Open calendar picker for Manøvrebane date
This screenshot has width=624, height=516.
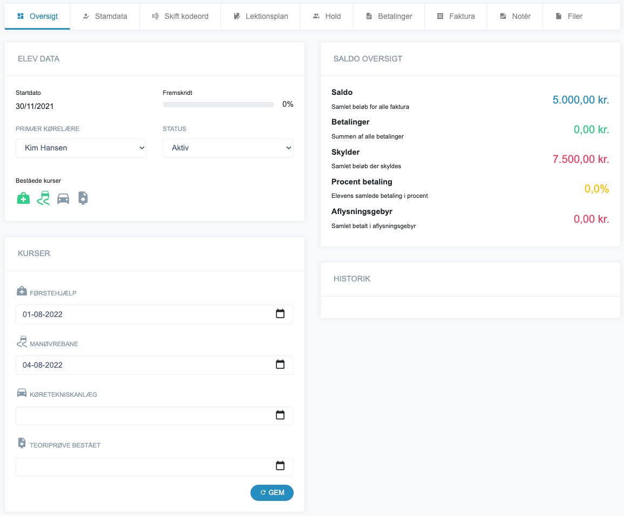click(x=280, y=364)
